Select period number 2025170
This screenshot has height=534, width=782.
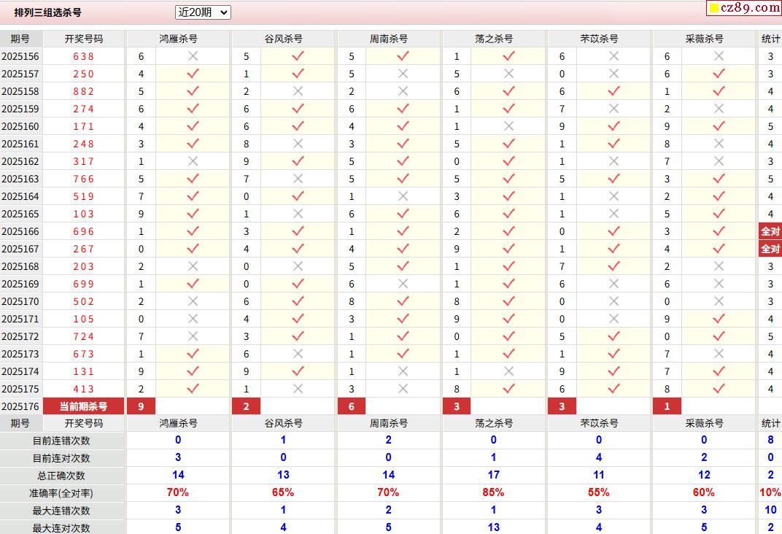20,302
